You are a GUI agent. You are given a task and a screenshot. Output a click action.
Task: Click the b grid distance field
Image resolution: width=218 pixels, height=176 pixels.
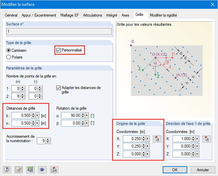point(21,115)
